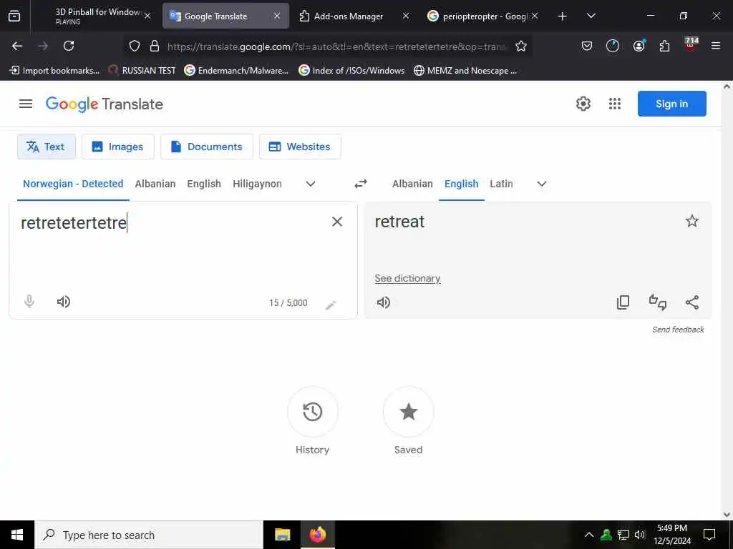Image resolution: width=733 pixels, height=549 pixels.
Task: Swap source and target languages
Action: pos(361,184)
